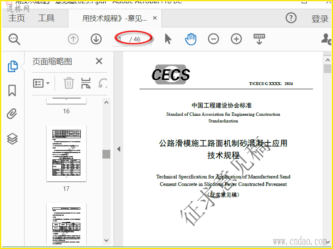The height and width of the screenshot is (249, 333).
Task: Go to previous page with up arrow
Action: click(x=73, y=39)
